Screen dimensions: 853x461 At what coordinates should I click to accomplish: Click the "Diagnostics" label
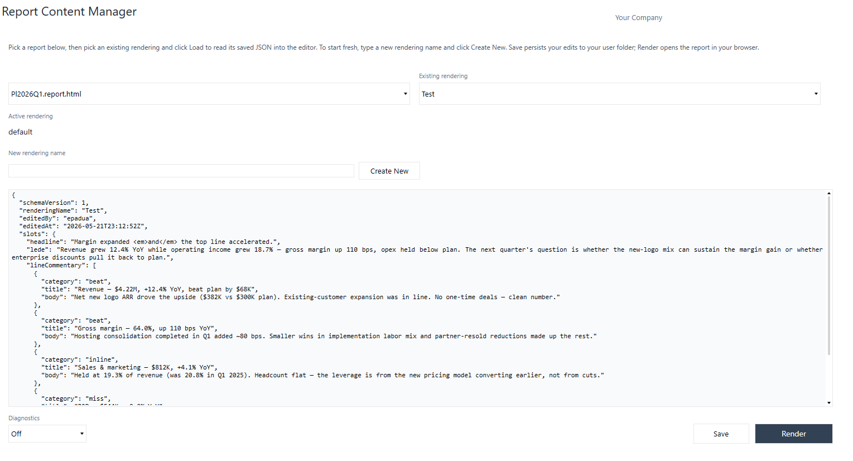coord(24,418)
